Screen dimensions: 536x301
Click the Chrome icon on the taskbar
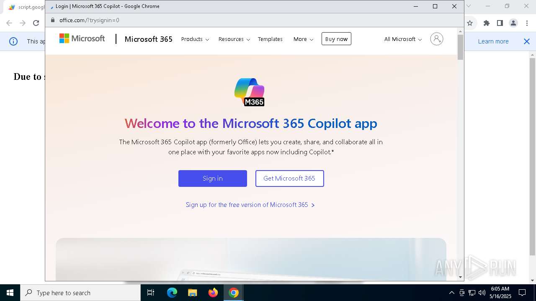[x=234, y=293]
